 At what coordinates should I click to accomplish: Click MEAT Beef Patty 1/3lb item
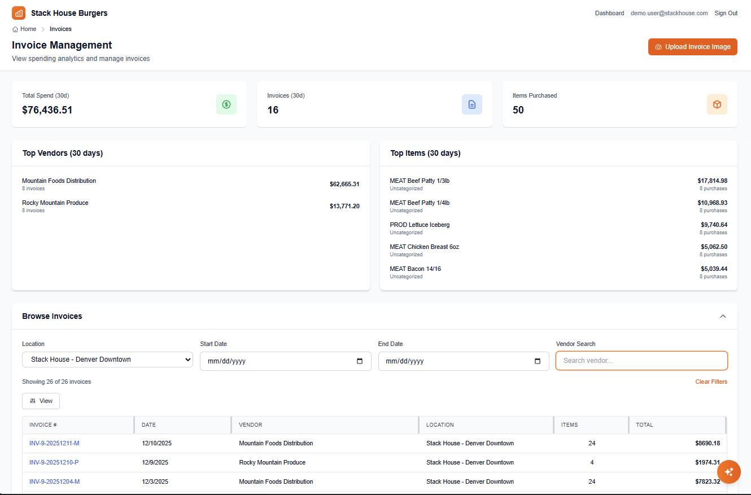tap(420, 181)
